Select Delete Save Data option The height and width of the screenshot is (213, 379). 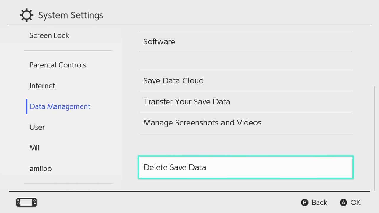pyautogui.click(x=246, y=167)
